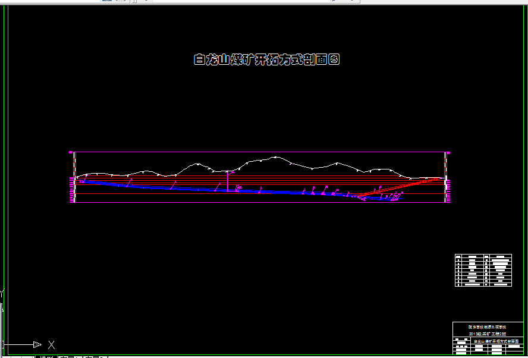
Task: Select the school name text in title block
Action: [x=488, y=327]
